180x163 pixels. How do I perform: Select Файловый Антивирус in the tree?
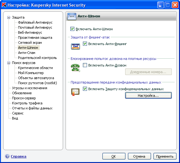coord(35,22)
